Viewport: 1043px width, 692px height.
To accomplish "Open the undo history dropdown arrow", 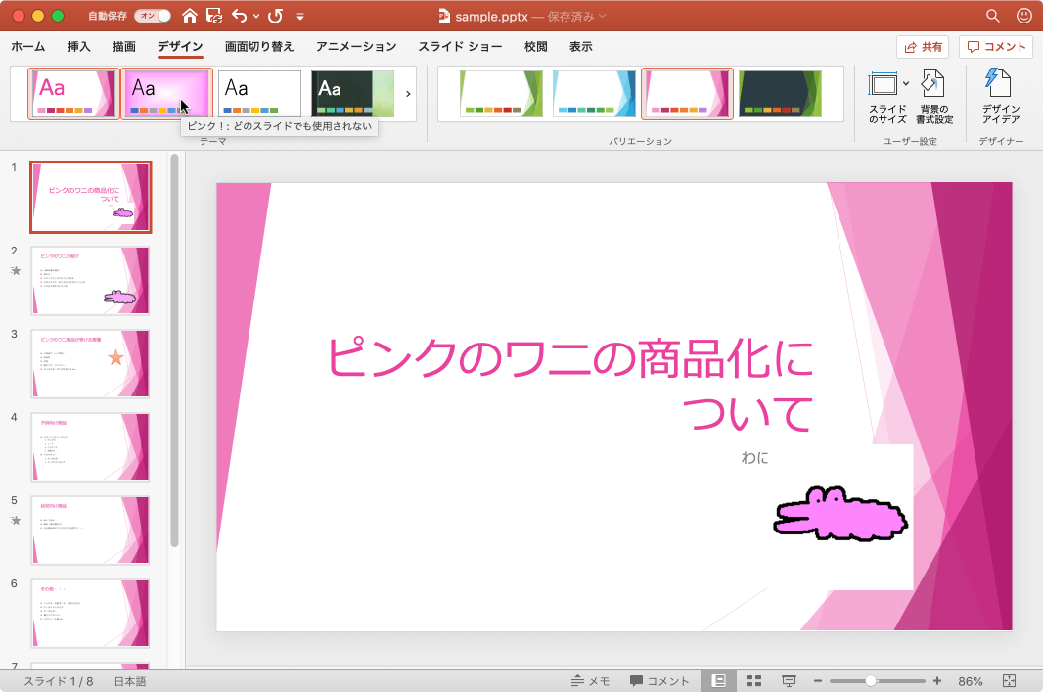I will click(x=256, y=16).
